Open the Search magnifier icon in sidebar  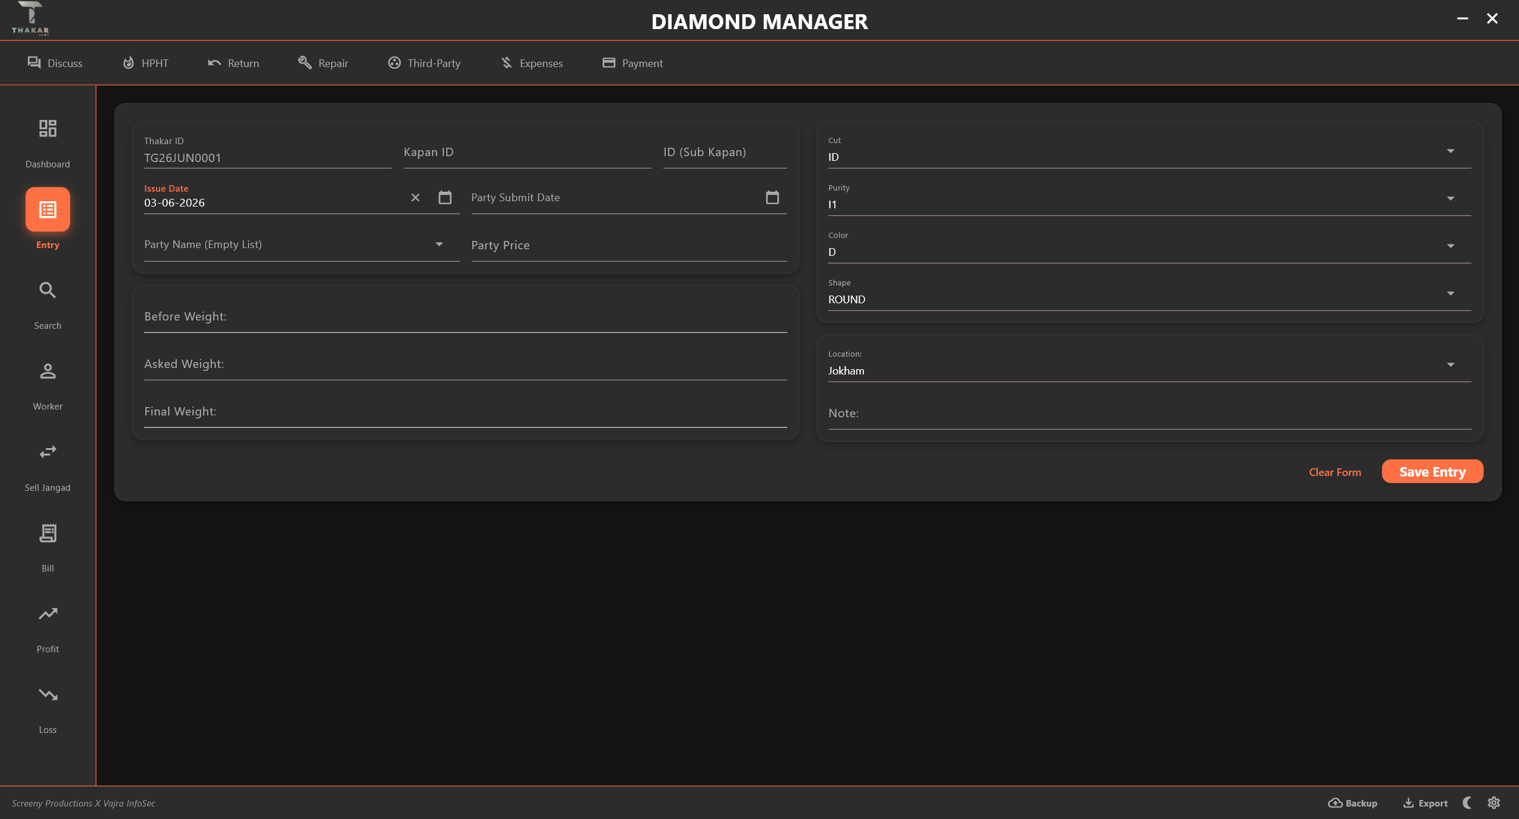47,290
